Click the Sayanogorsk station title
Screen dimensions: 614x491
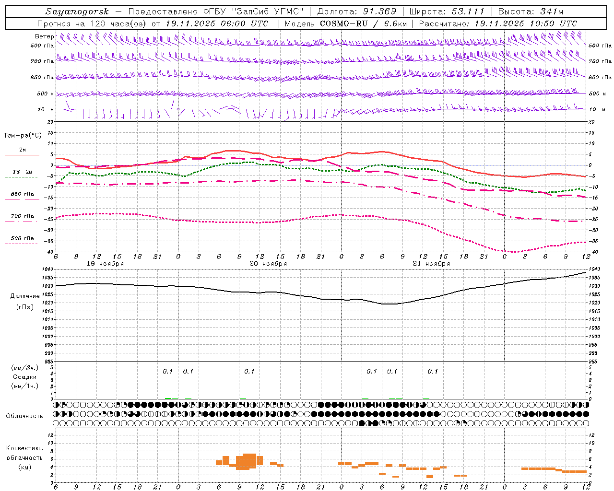(77, 12)
